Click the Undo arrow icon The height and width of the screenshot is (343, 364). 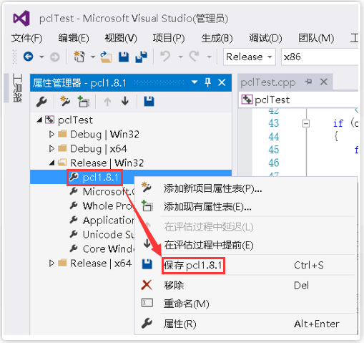165,57
